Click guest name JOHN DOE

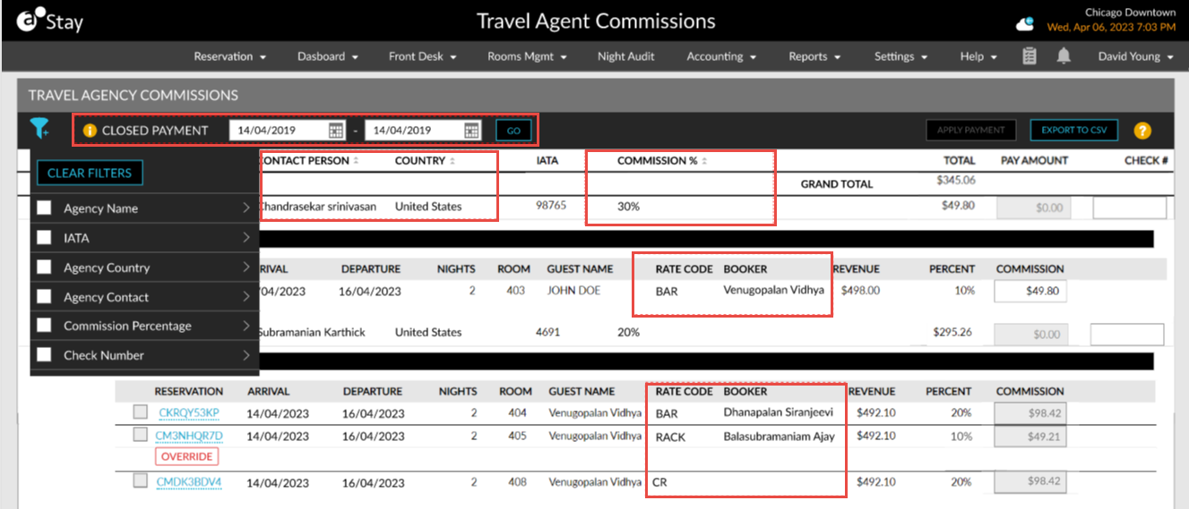pyautogui.click(x=573, y=291)
